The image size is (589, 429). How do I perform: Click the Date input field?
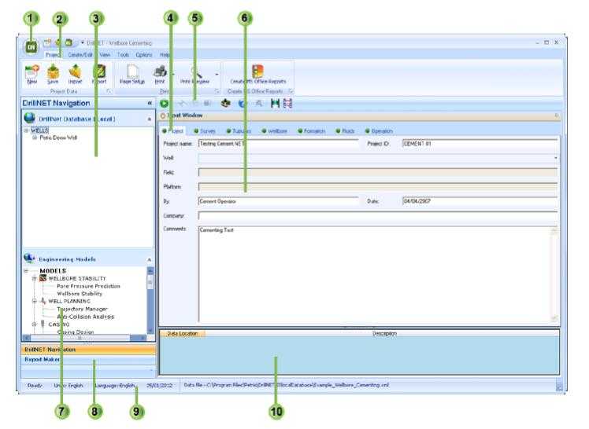pyautogui.click(x=480, y=202)
